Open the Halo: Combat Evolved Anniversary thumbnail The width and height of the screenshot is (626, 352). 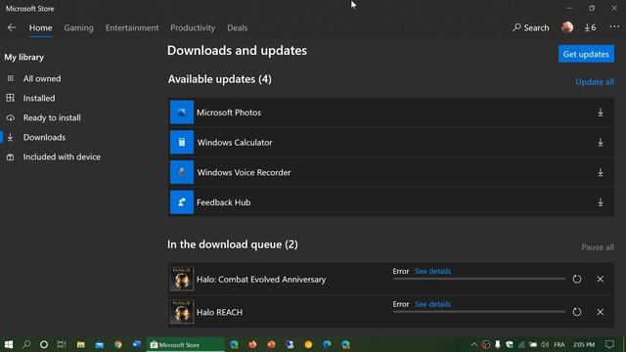[x=182, y=279]
